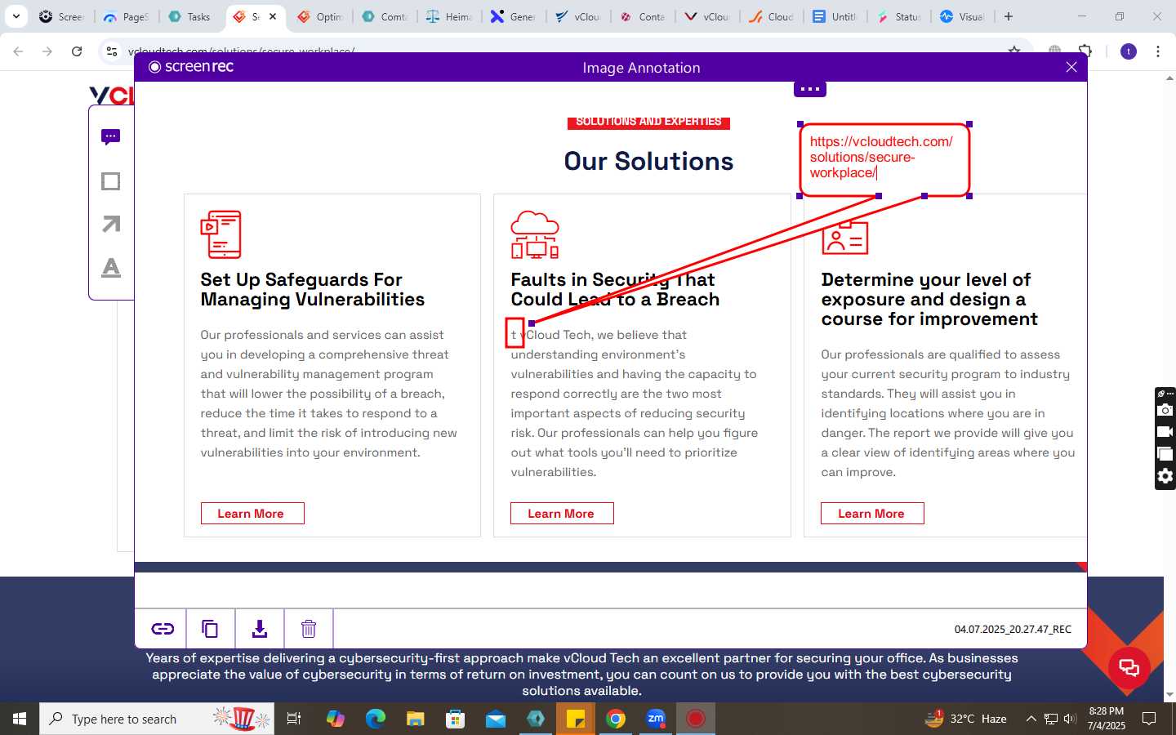This screenshot has height=735, width=1176.
Task: Show hidden system tray icons
Action: coord(1031,719)
